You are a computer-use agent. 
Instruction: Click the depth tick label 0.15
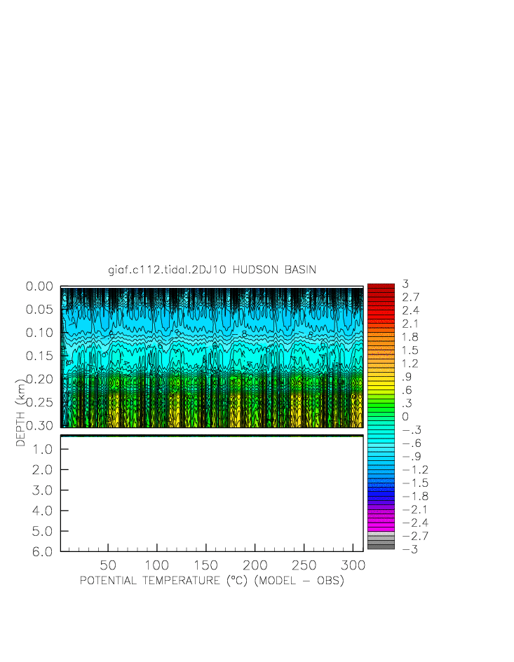tap(39, 356)
